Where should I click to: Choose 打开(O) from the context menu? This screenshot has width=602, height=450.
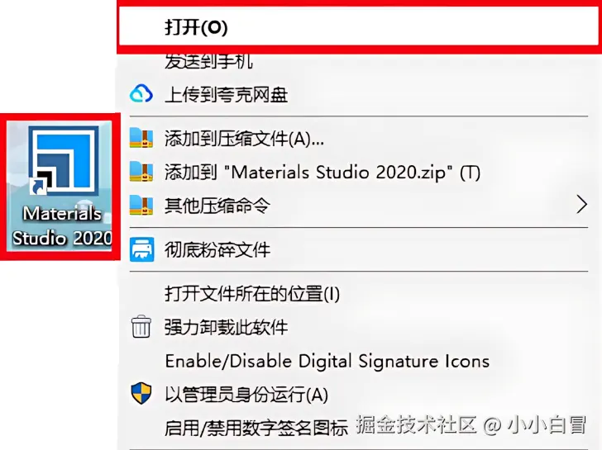pos(359,26)
